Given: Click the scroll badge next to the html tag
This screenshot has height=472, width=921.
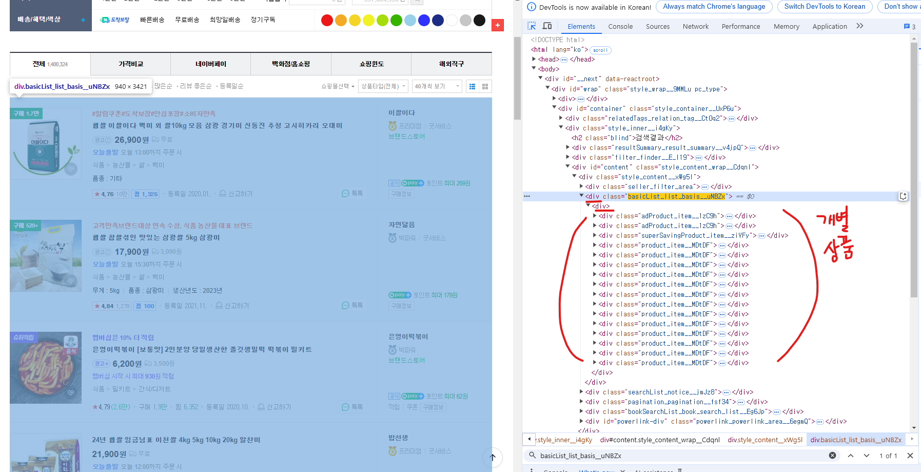Looking at the screenshot, I should pos(600,50).
